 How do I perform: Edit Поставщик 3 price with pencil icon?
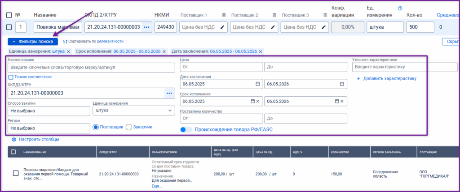click(323, 27)
